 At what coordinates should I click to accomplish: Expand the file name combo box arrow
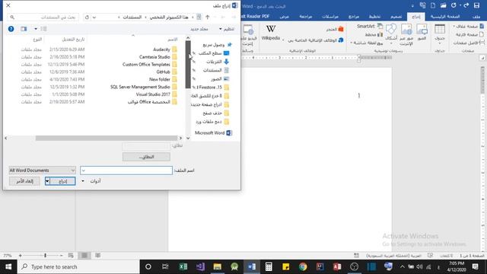click(x=84, y=170)
